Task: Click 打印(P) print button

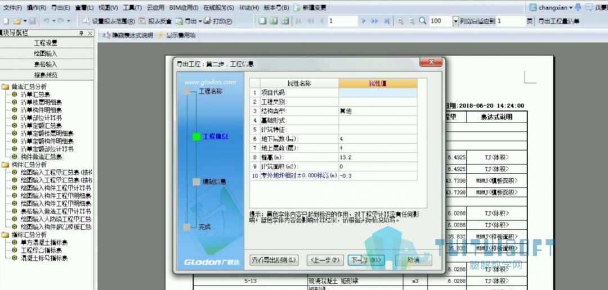Action: 218,21
